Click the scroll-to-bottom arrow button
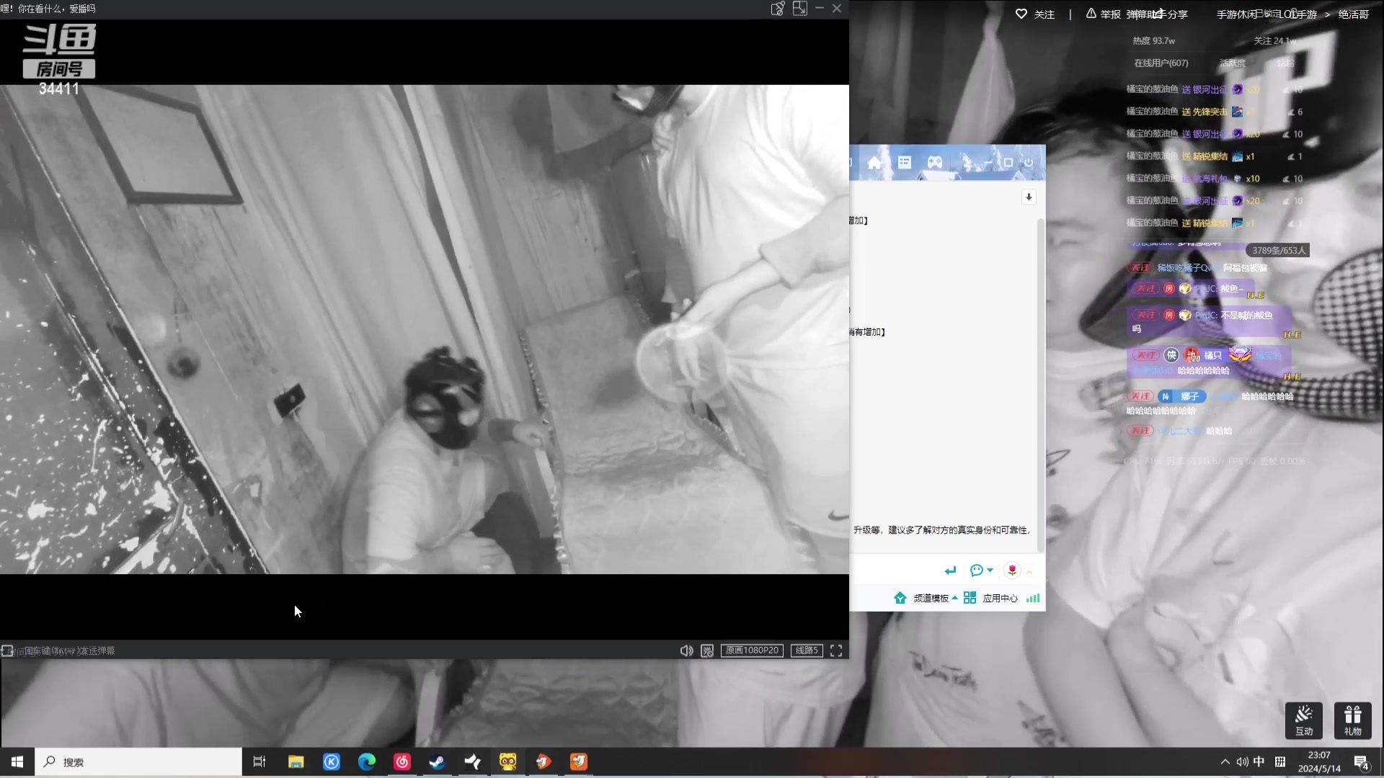 point(1029,197)
